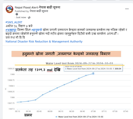Click the chart legend entry Water Level Inst
Image resolution: width=133 pixels, height=119 pixels.
coord(79,117)
